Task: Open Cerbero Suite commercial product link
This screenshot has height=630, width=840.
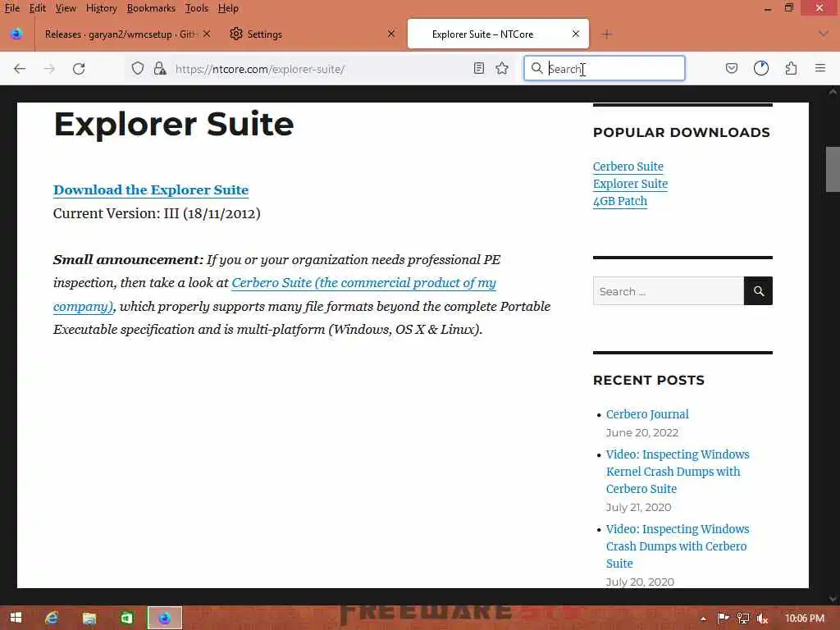Action: [363, 283]
